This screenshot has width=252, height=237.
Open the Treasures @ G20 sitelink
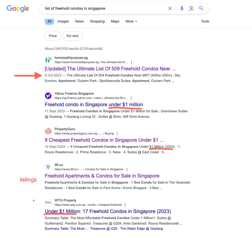click(104, 229)
